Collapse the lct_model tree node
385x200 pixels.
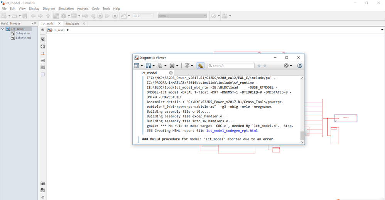2,28
